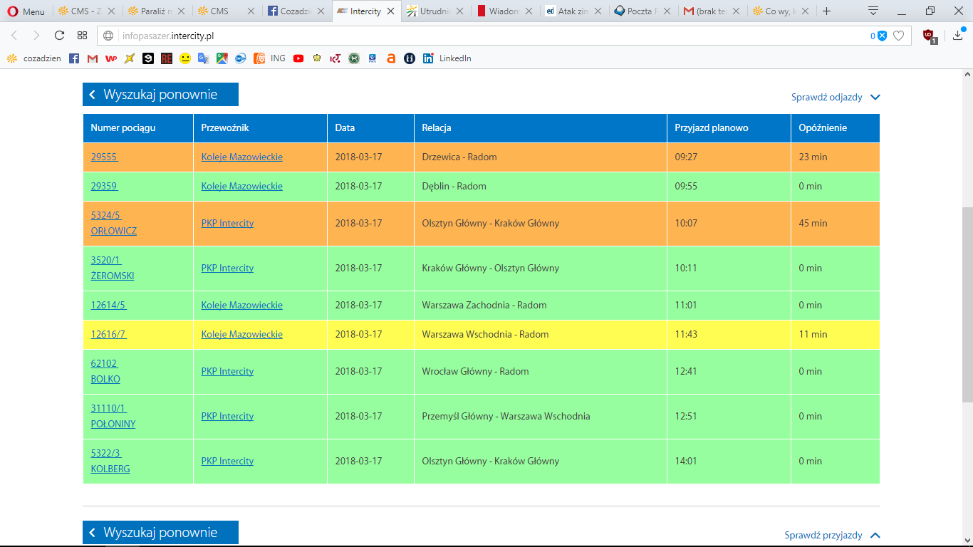Open train 5324/5 ORŁOWICZ link
Viewport: 973px width, 547px height.
tap(113, 223)
